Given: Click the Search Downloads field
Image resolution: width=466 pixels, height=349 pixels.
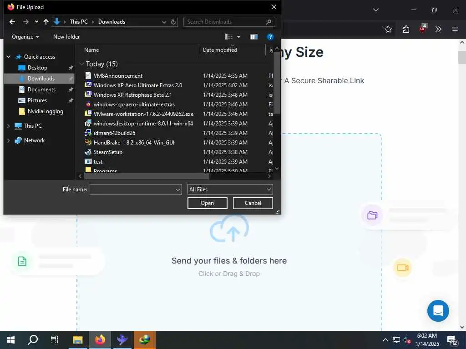Looking at the screenshot, I should 229,22.
